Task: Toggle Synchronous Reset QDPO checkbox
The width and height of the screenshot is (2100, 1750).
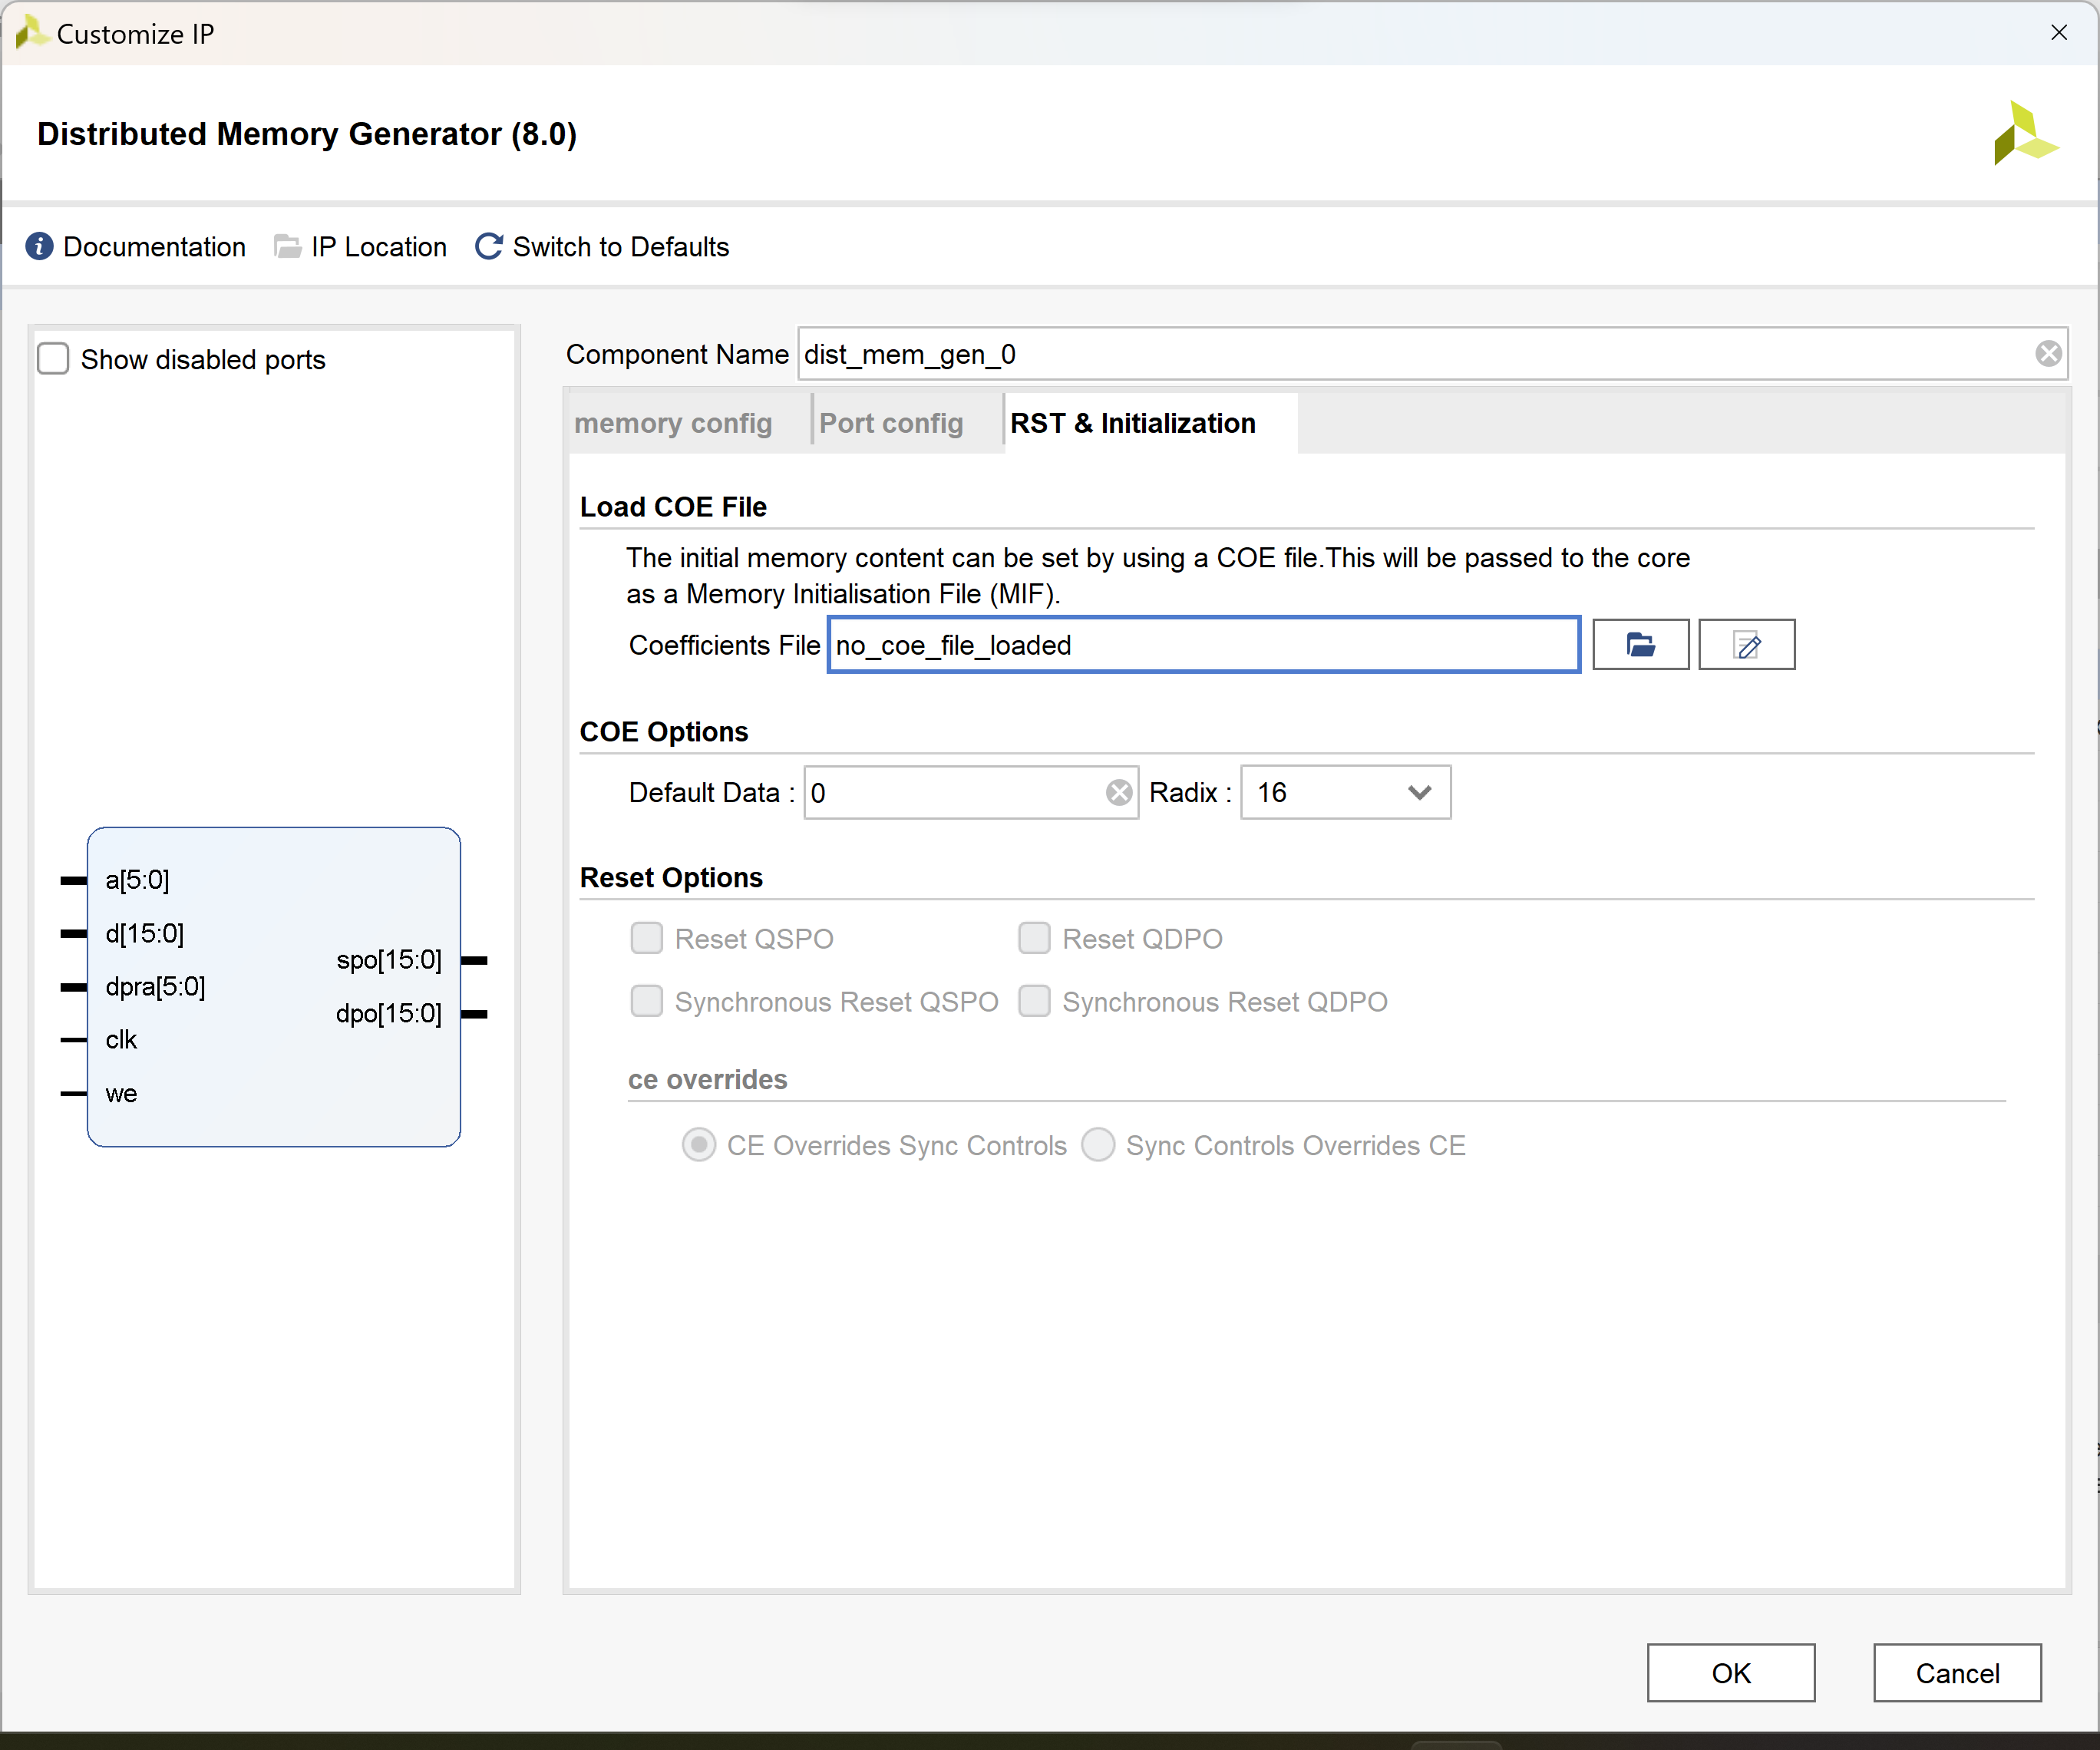Action: [x=1034, y=1001]
